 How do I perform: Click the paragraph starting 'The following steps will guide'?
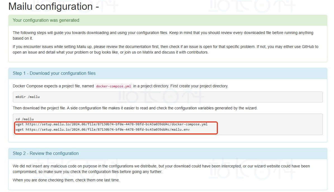click(x=163, y=35)
